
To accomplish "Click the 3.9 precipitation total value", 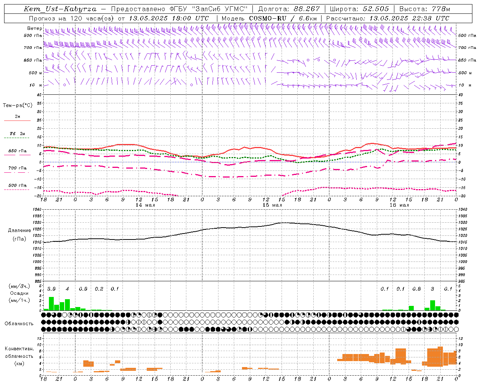I will (52, 289).
